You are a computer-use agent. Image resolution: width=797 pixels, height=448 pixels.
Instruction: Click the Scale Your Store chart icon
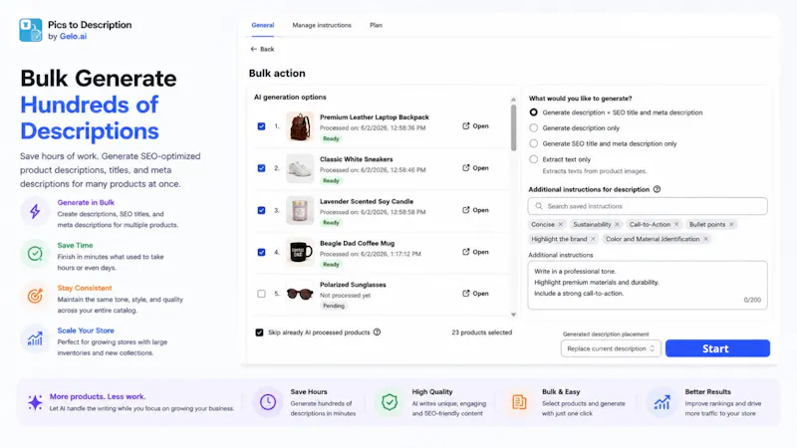click(35, 338)
